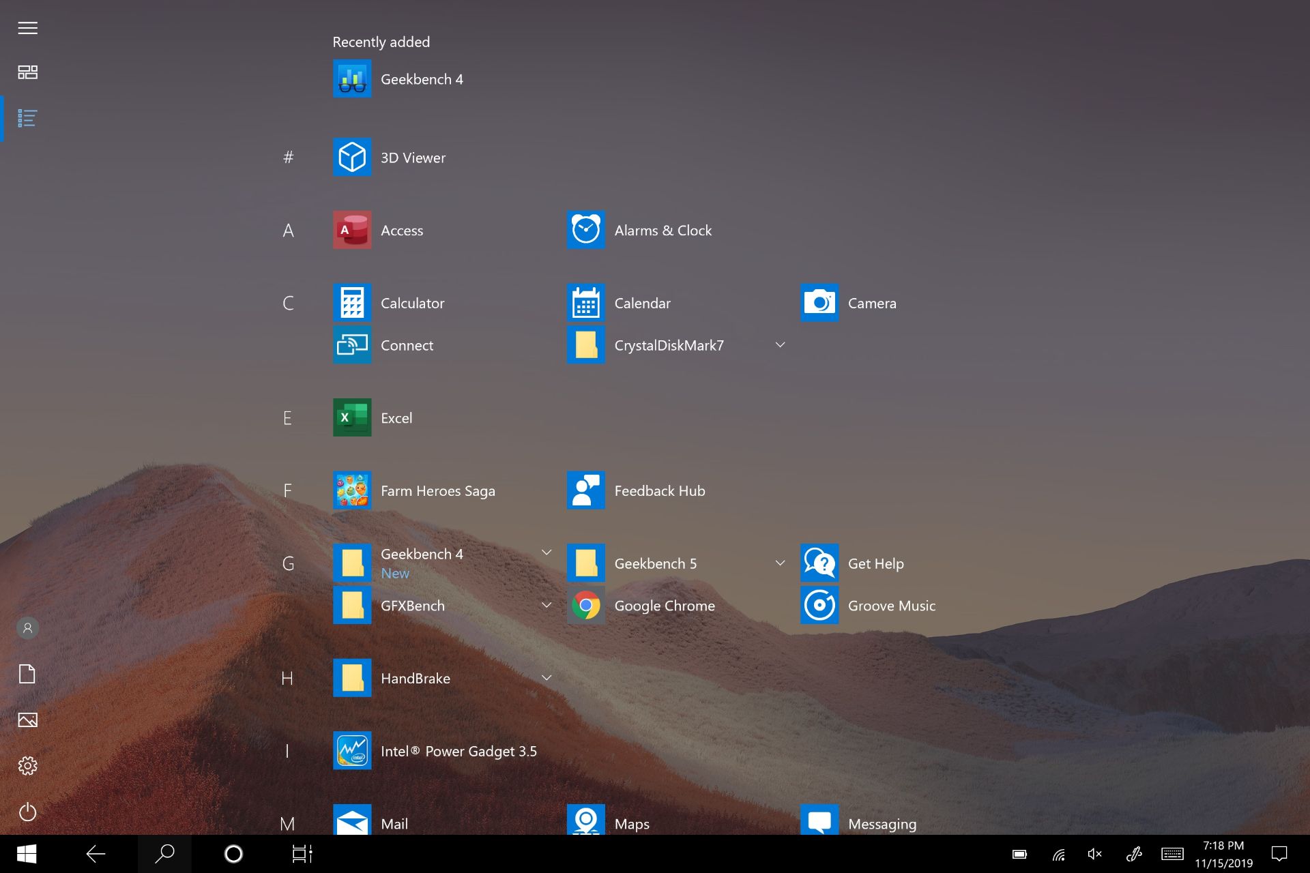
Task: Launch Intel Power Gadget 3.5
Action: [435, 751]
